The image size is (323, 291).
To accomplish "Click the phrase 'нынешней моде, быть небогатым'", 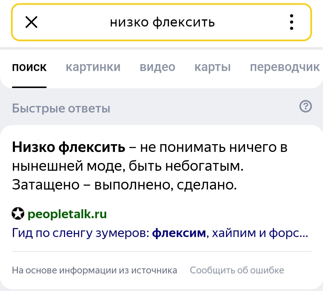I will coord(126,166).
